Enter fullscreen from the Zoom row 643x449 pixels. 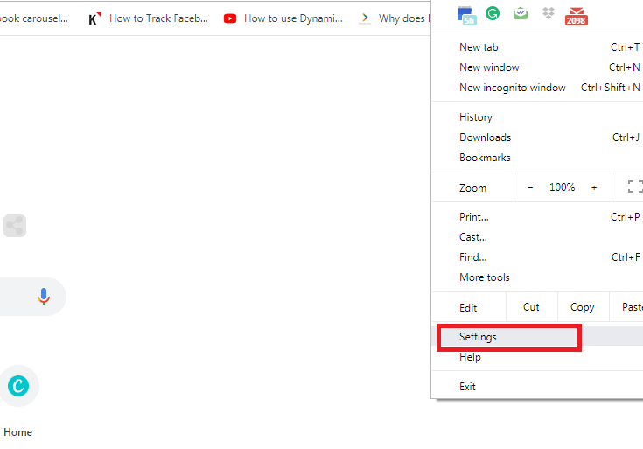pos(635,186)
